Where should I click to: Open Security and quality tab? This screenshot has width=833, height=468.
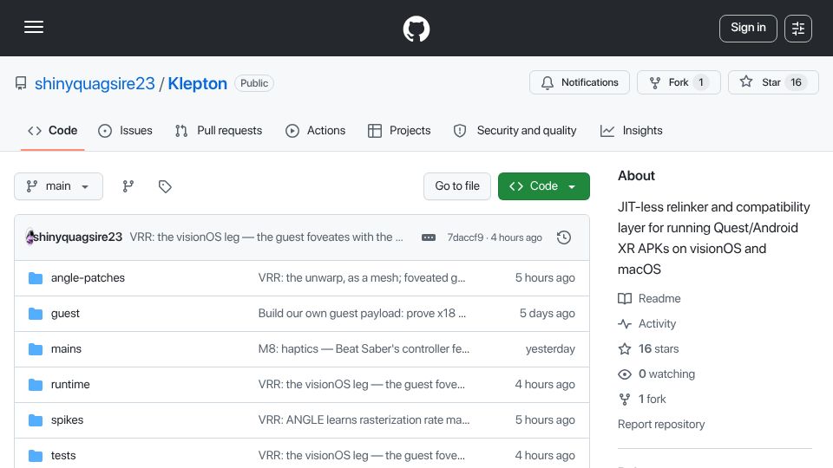point(515,131)
